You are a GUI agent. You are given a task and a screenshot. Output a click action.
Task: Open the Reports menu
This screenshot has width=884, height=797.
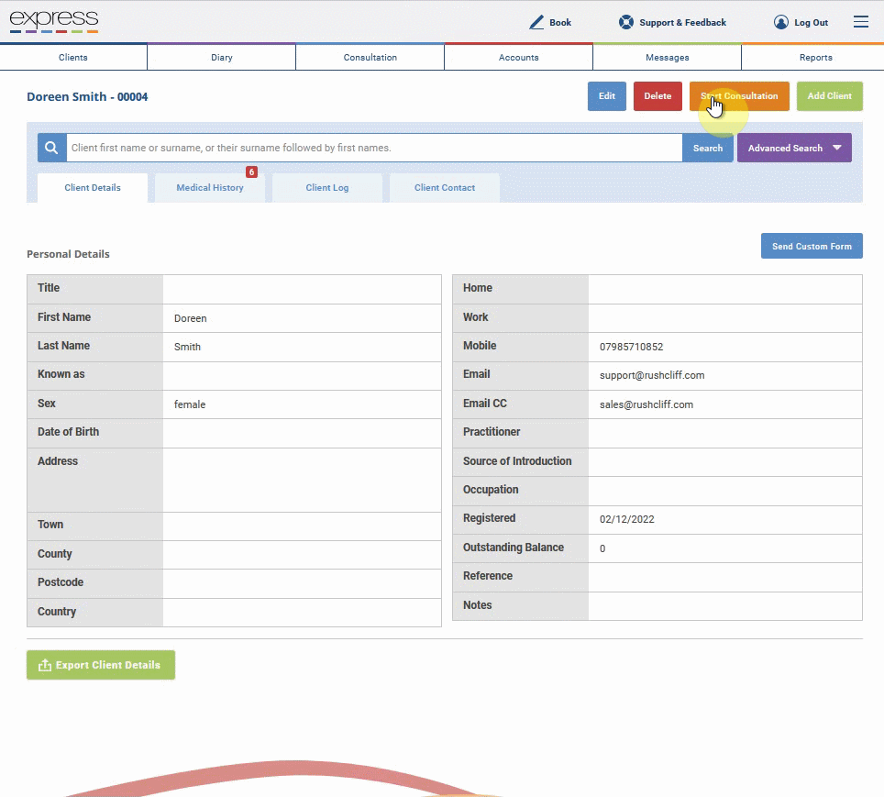coord(816,58)
